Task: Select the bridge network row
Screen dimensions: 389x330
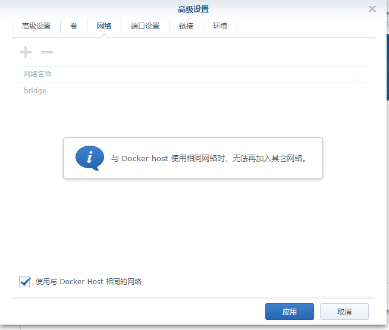Action: coord(190,91)
